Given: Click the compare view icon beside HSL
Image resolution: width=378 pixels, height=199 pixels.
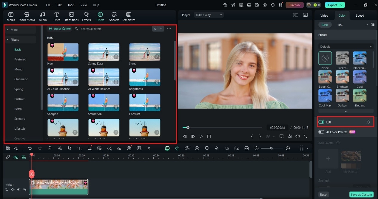Looking at the screenshot, I should coord(373,25).
